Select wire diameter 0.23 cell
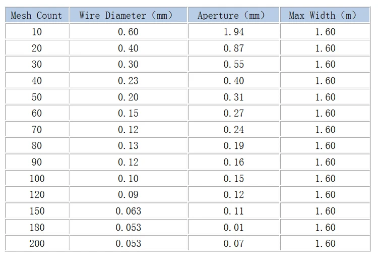Image resolution: width=378 pixels, height=265 pixels. (x=129, y=81)
